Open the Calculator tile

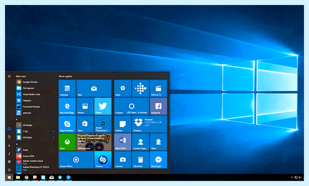(141, 160)
